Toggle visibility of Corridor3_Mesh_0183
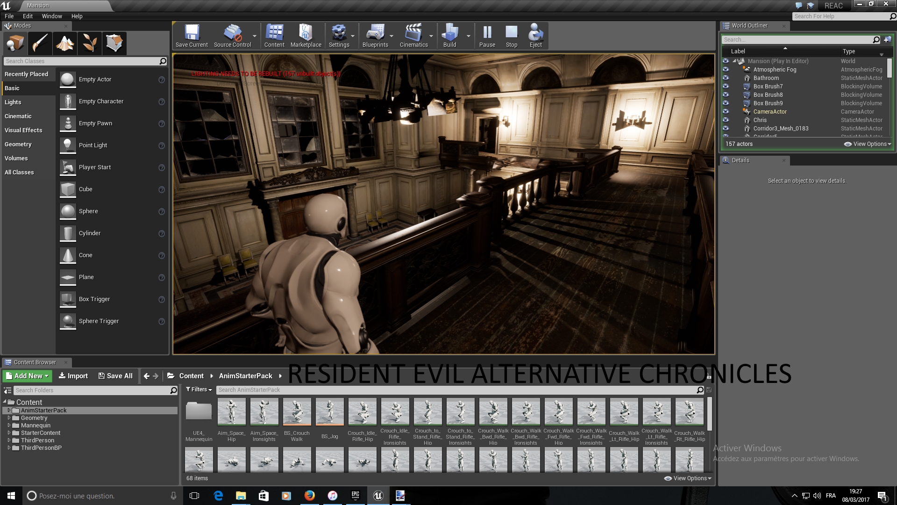Screen dimensions: 897x505 coord(726,128)
